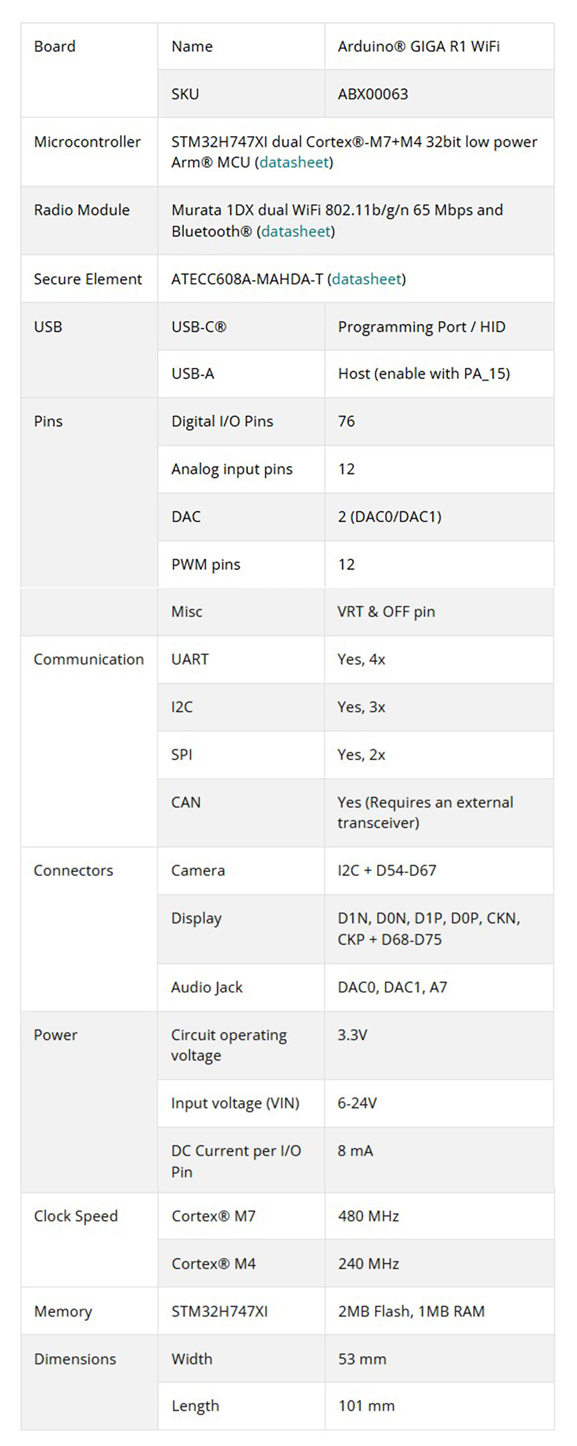This screenshot has height=1446, width=577.
Task: Select the Input voltage (VIN) 6-24V value
Action: click(x=357, y=1103)
